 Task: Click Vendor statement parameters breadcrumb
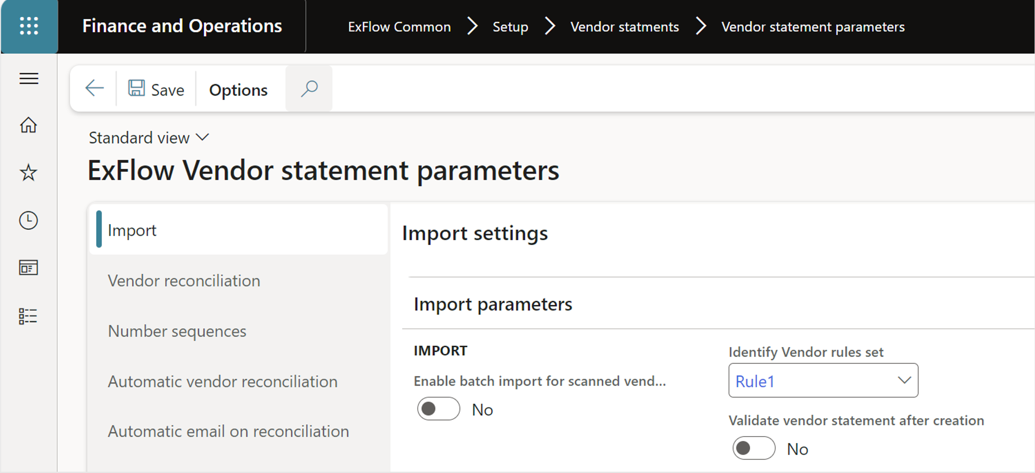(813, 27)
